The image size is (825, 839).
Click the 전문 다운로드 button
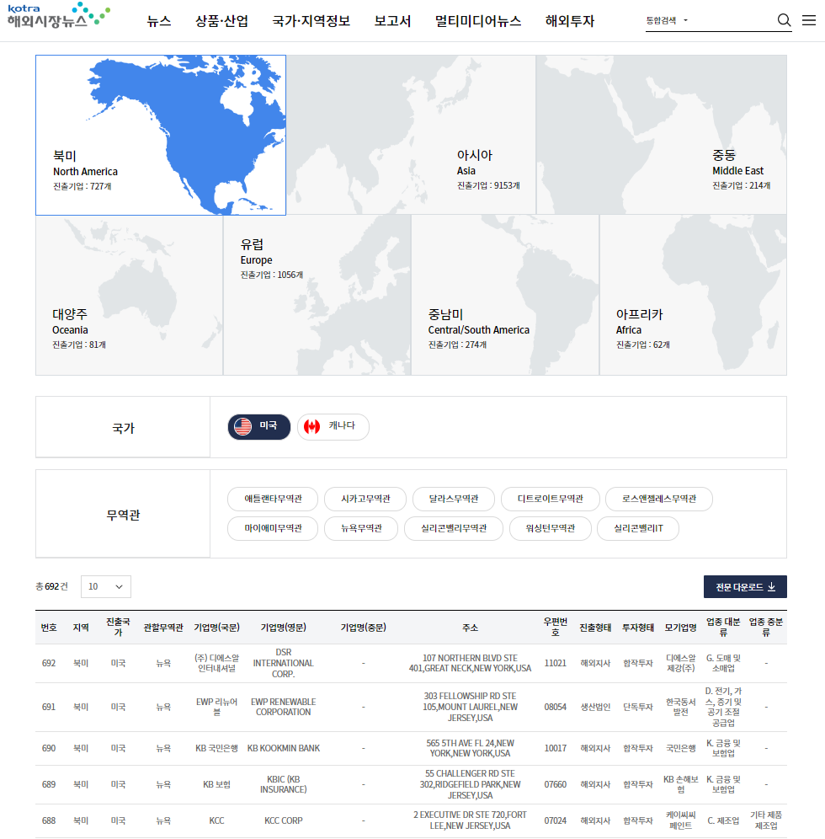(745, 587)
